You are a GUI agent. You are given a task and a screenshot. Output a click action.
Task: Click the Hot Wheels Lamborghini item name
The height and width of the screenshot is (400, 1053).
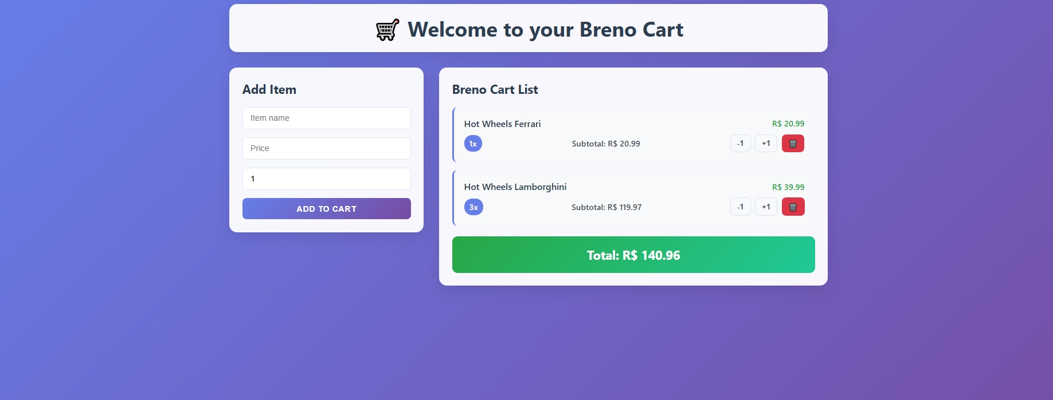point(515,187)
